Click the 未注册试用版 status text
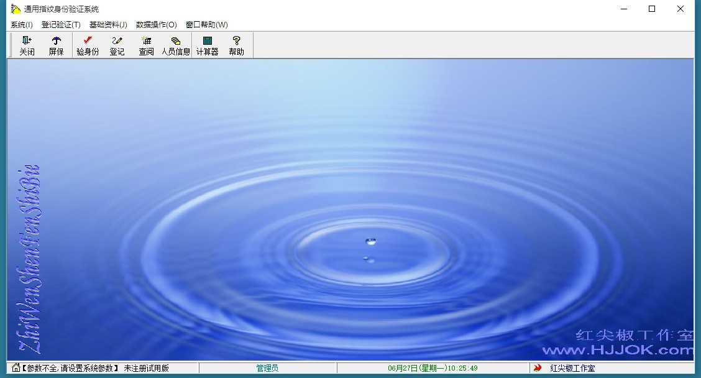Screen dimensions: 701x378 146,368
